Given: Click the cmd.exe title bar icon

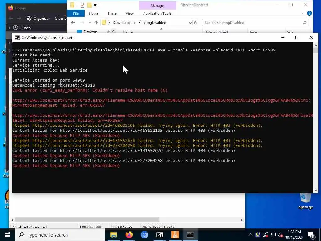Looking at the screenshot, I should (x=17, y=38).
